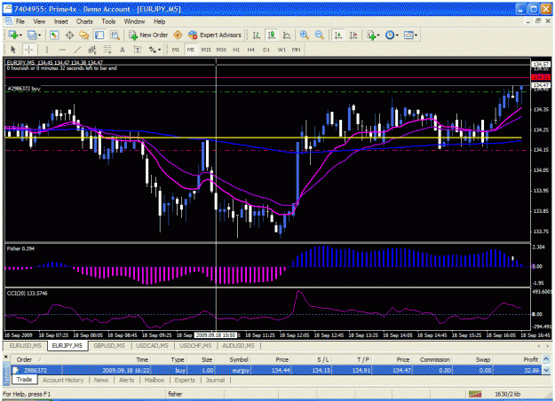Switch to bar chart display
Screen dimensions: 555x401
point(257,35)
